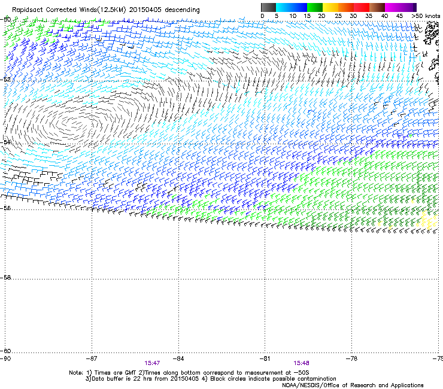
Task: Click the latitude axis label '-56'
Action: click(x=5, y=208)
